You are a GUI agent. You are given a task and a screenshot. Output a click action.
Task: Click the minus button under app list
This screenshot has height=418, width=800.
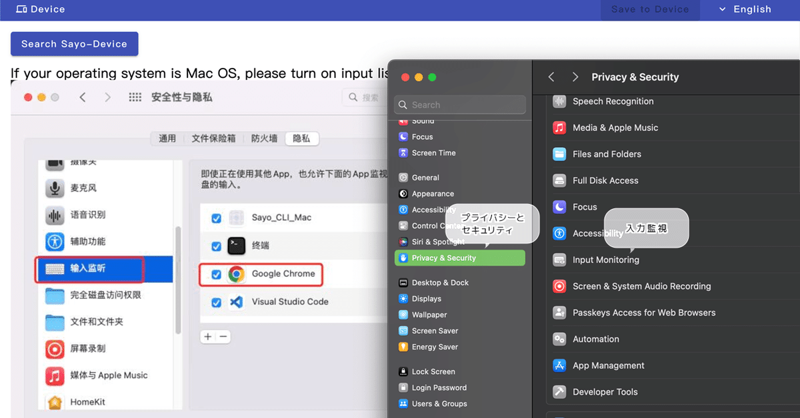(x=223, y=337)
